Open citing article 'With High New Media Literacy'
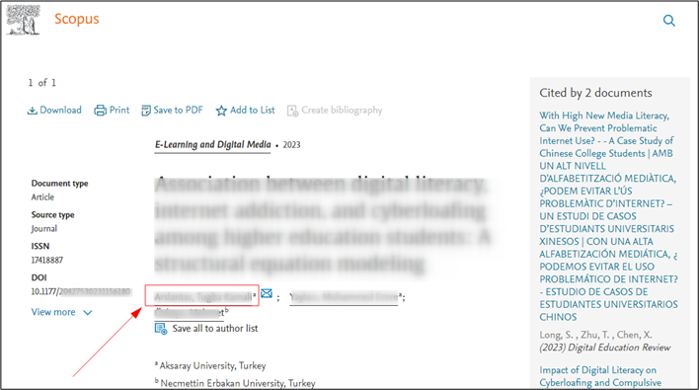This screenshot has width=699, height=390. tap(608, 216)
